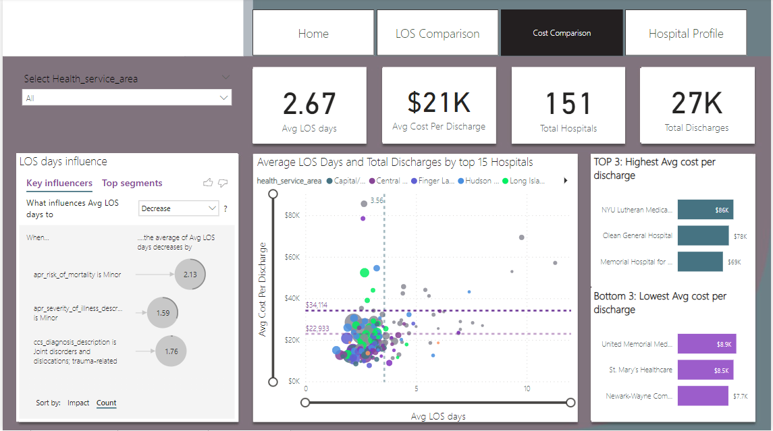This screenshot has height=431, width=773.
Task: Go to the Home page
Action: 313,33
